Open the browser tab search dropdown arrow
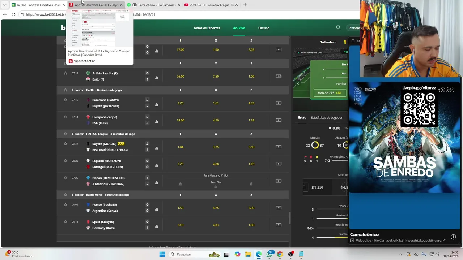 pos(5,5)
